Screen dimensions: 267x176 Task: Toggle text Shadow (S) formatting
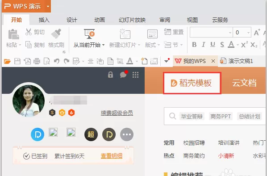click(222, 45)
